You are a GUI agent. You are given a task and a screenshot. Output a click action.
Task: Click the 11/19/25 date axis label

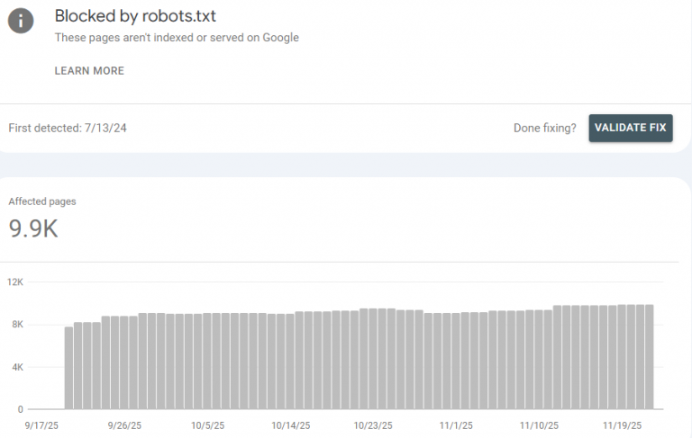(x=622, y=425)
